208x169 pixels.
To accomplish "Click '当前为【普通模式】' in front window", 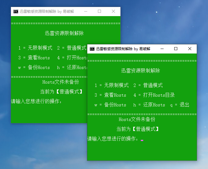I will [137, 129].
